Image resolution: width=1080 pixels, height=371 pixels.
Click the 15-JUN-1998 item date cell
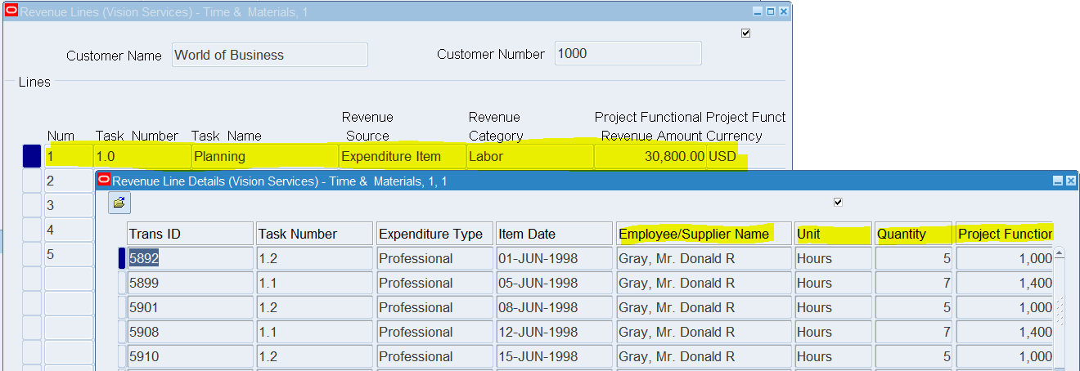click(x=554, y=356)
